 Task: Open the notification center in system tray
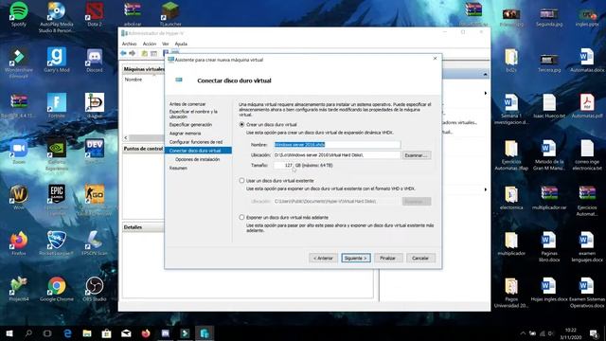pyautogui.click(x=594, y=333)
